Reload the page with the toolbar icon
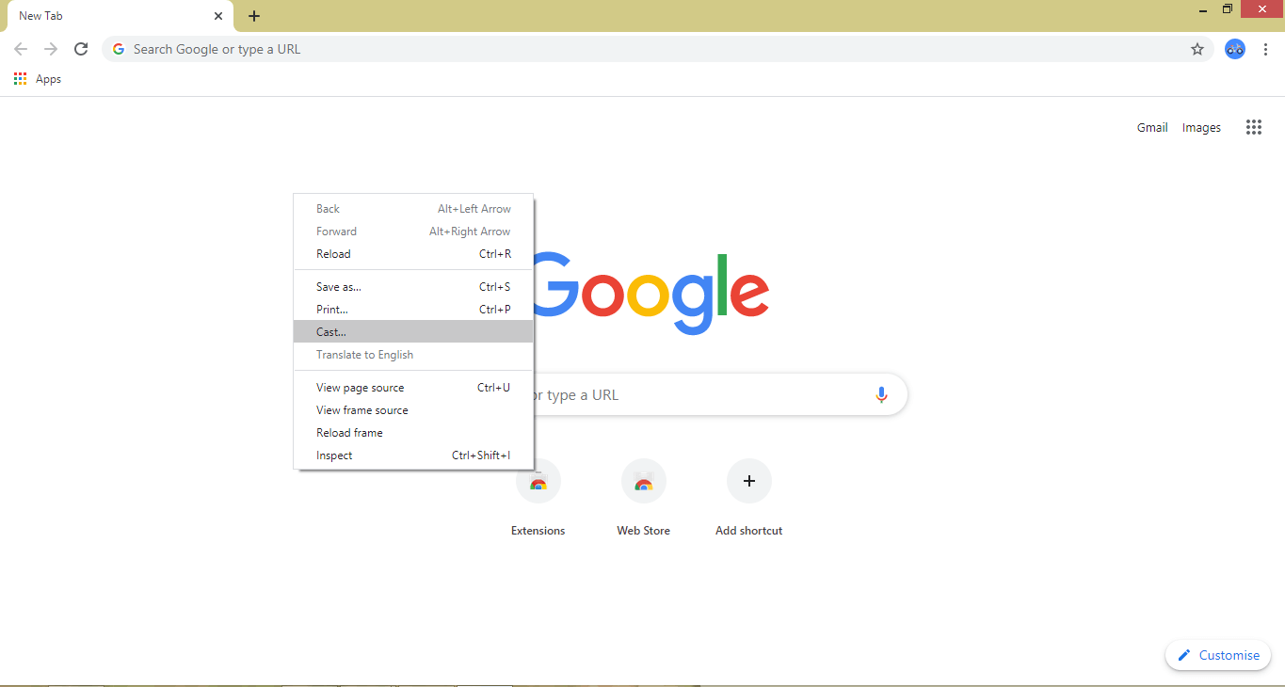Viewport: 1285px width, 687px height. (81, 49)
